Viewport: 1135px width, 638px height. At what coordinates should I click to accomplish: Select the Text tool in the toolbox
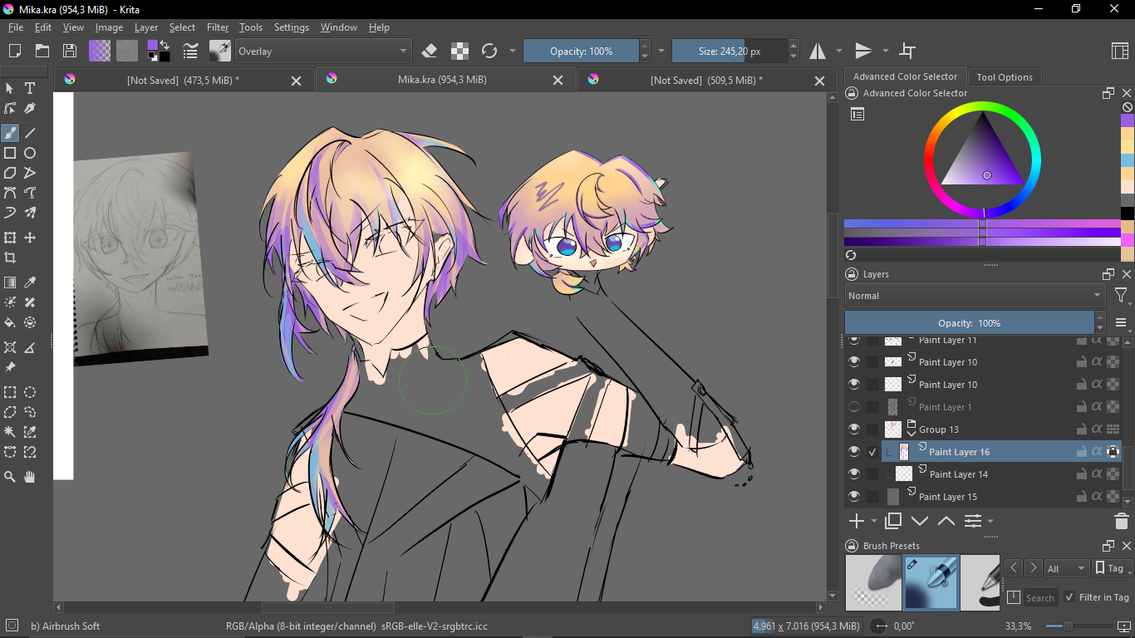pyautogui.click(x=30, y=88)
